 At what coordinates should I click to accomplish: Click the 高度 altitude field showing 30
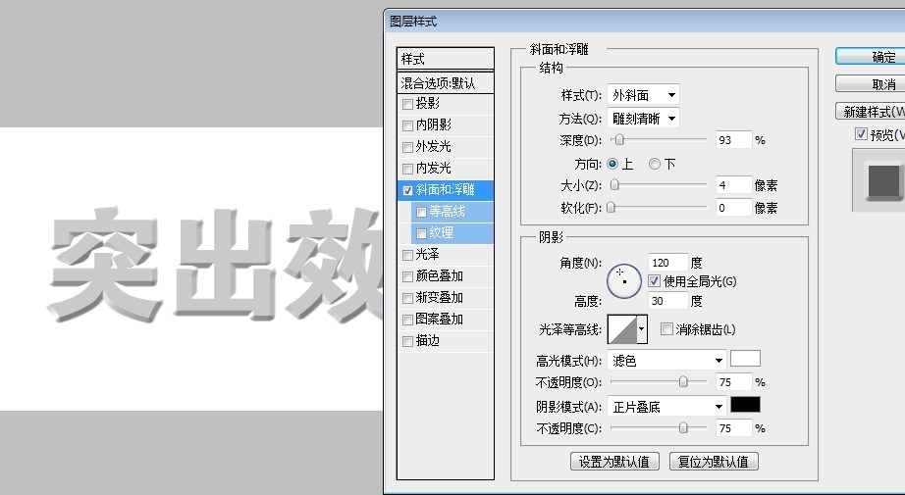pyautogui.click(x=667, y=301)
